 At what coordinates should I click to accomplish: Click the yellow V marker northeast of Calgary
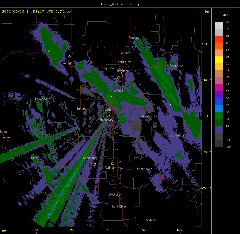click(119, 162)
